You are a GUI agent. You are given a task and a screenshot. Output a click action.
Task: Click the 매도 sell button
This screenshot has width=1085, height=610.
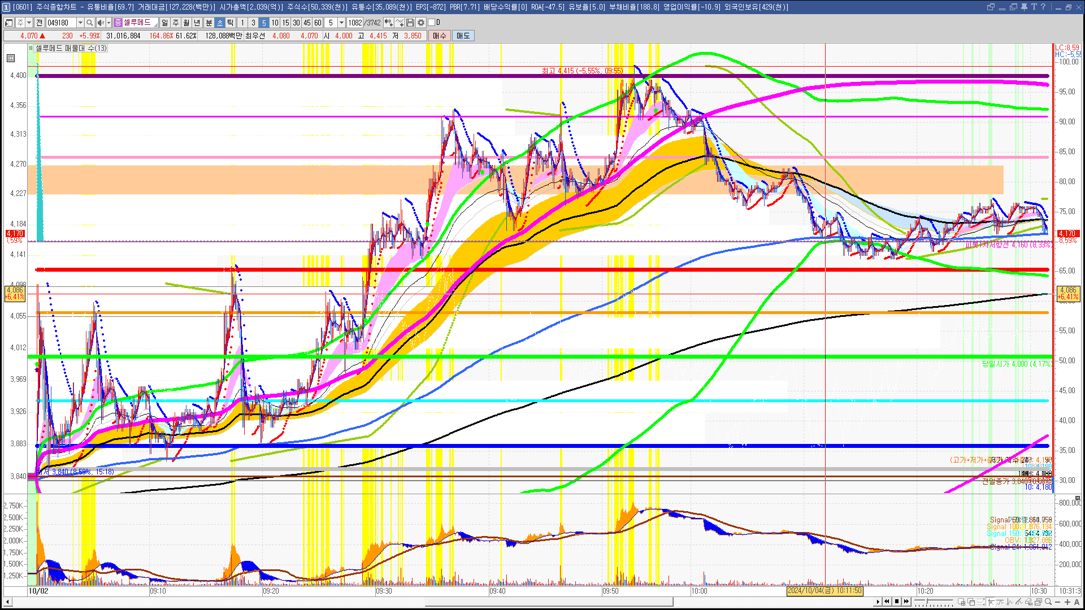tap(463, 36)
